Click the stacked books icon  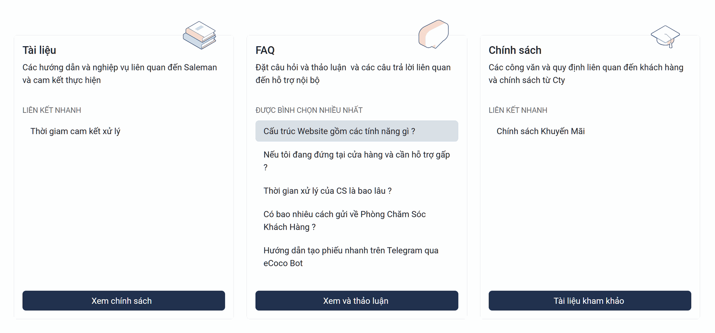tap(199, 35)
